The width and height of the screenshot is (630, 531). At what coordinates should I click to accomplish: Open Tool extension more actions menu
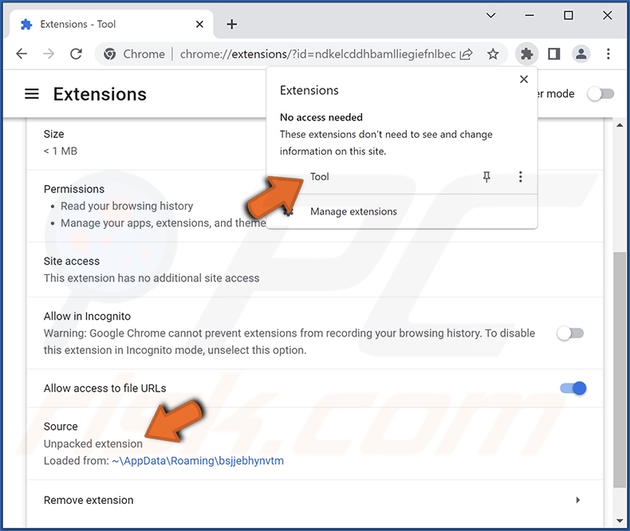pyautogui.click(x=520, y=177)
